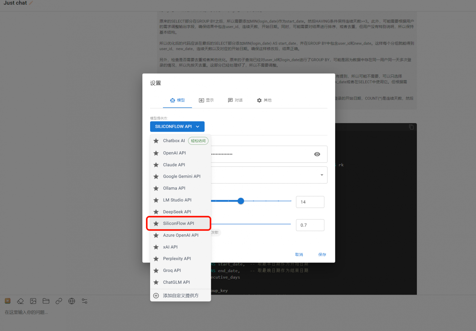Select xAI API from provider list
The image size is (476, 331).
pyautogui.click(x=180, y=247)
